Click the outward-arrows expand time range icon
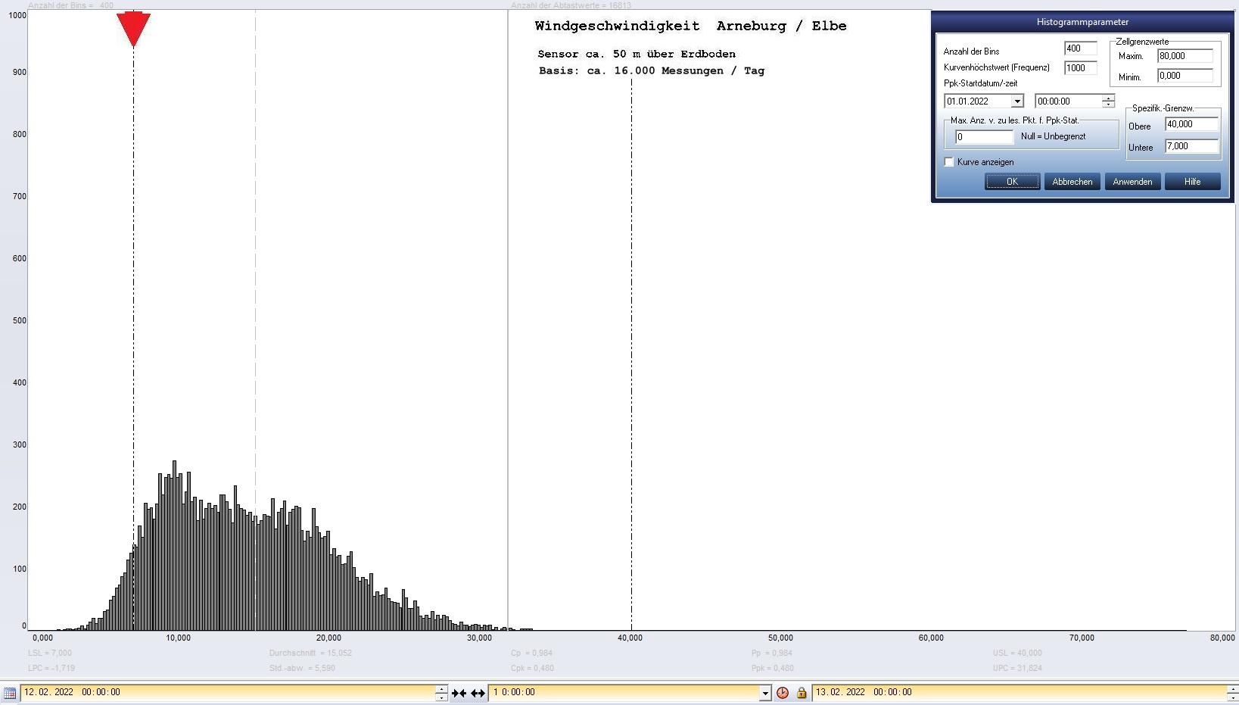Image resolution: width=1239 pixels, height=705 pixels. 478,693
